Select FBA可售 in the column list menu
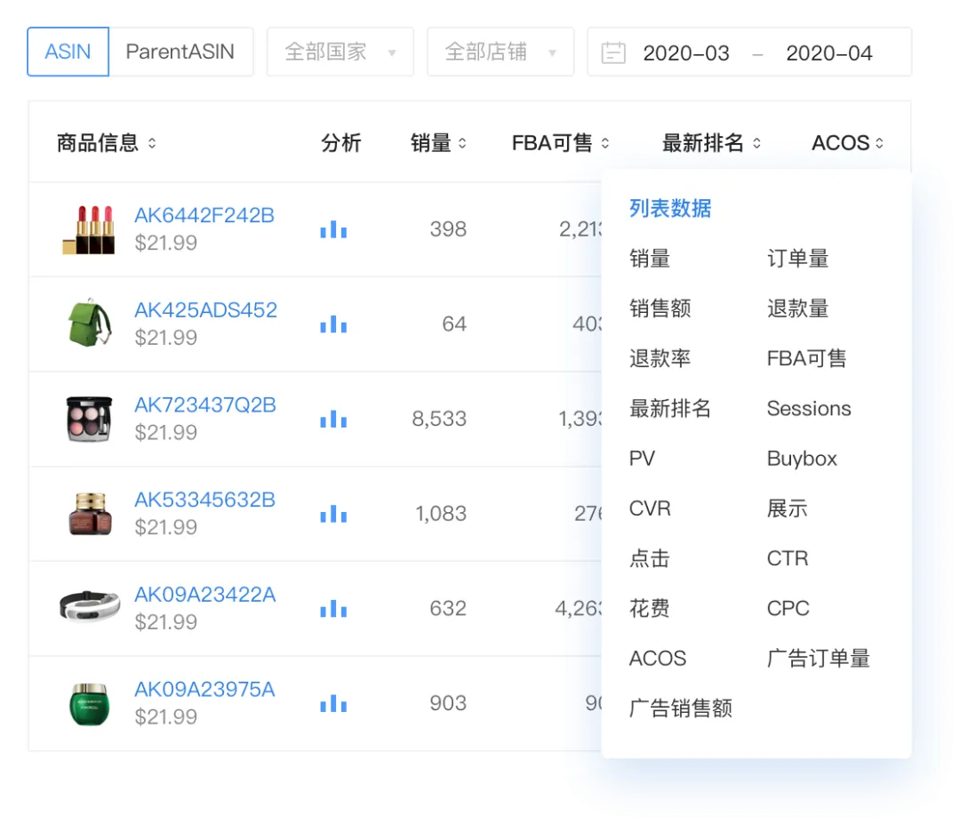Screen dimensions: 960x824 coord(807,358)
